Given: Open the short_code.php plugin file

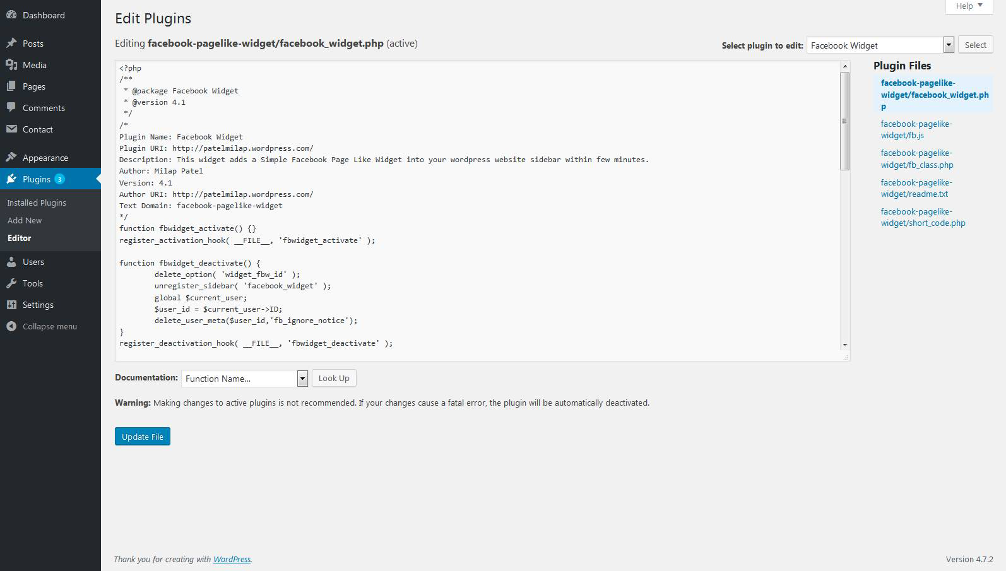Looking at the screenshot, I should (x=923, y=217).
